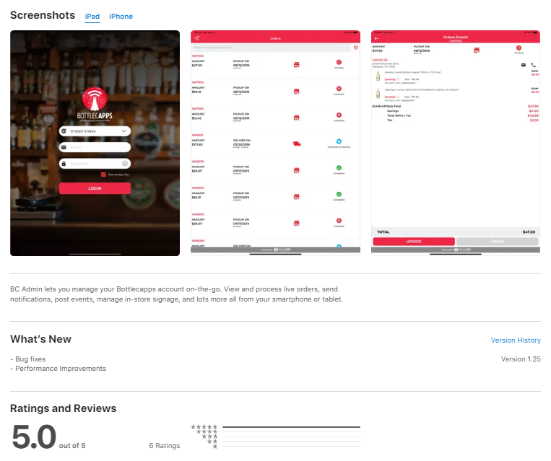
Task: Click the Absolut Juice Apple bottle image
Action: point(378,76)
